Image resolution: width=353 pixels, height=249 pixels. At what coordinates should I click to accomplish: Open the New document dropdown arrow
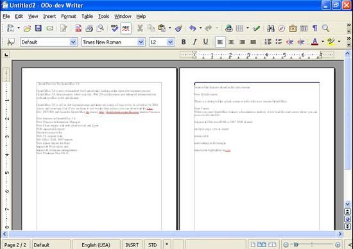(19, 28)
